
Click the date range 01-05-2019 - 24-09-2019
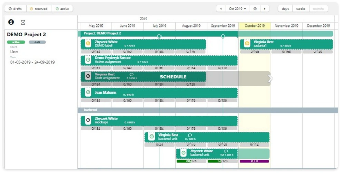tap(32, 62)
